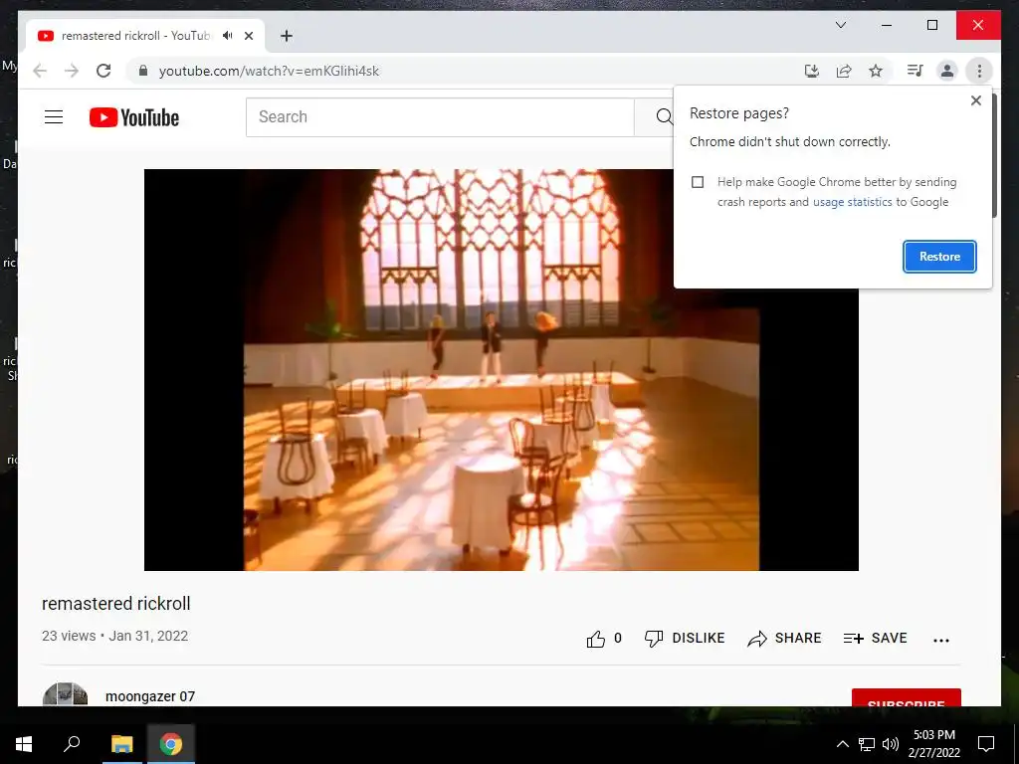Click the remastered rickroll video title
1019x764 pixels.
(116, 604)
